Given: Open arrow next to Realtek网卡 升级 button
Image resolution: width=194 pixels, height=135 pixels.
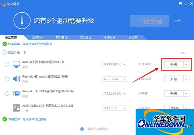Looking at the screenshot, I should coord(186,94).
